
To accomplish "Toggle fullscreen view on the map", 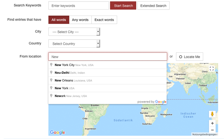I will [212, 68].
